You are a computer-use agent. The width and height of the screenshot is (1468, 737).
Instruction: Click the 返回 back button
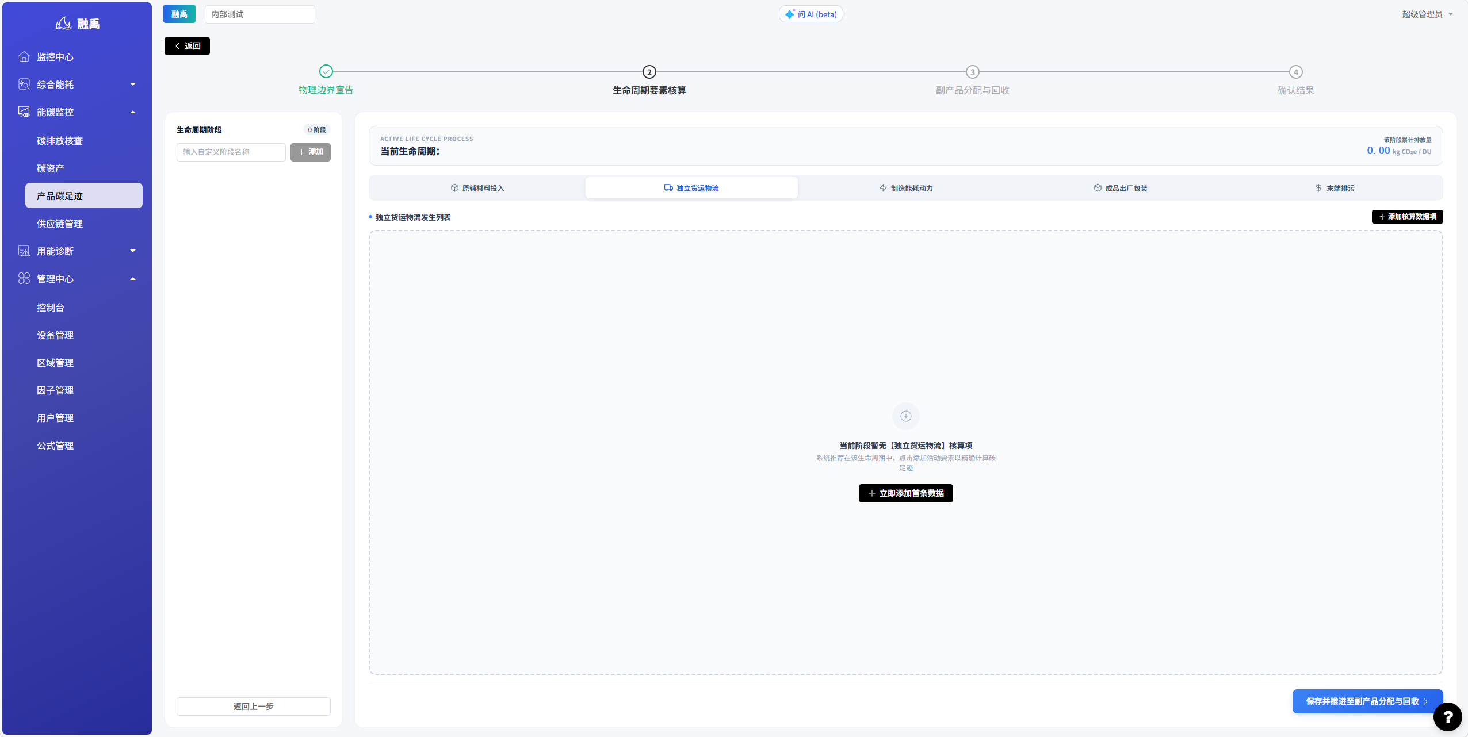[x=187, y=46]
